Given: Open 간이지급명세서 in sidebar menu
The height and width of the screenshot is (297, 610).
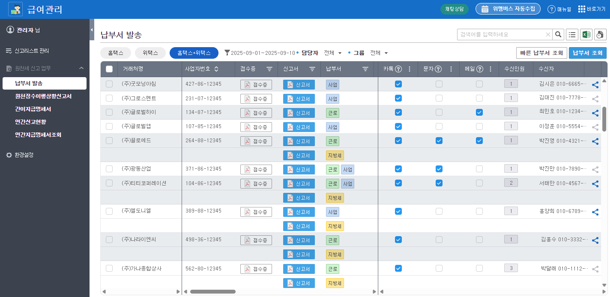Looking at the screenshot, I should click(x=33, y=109).
